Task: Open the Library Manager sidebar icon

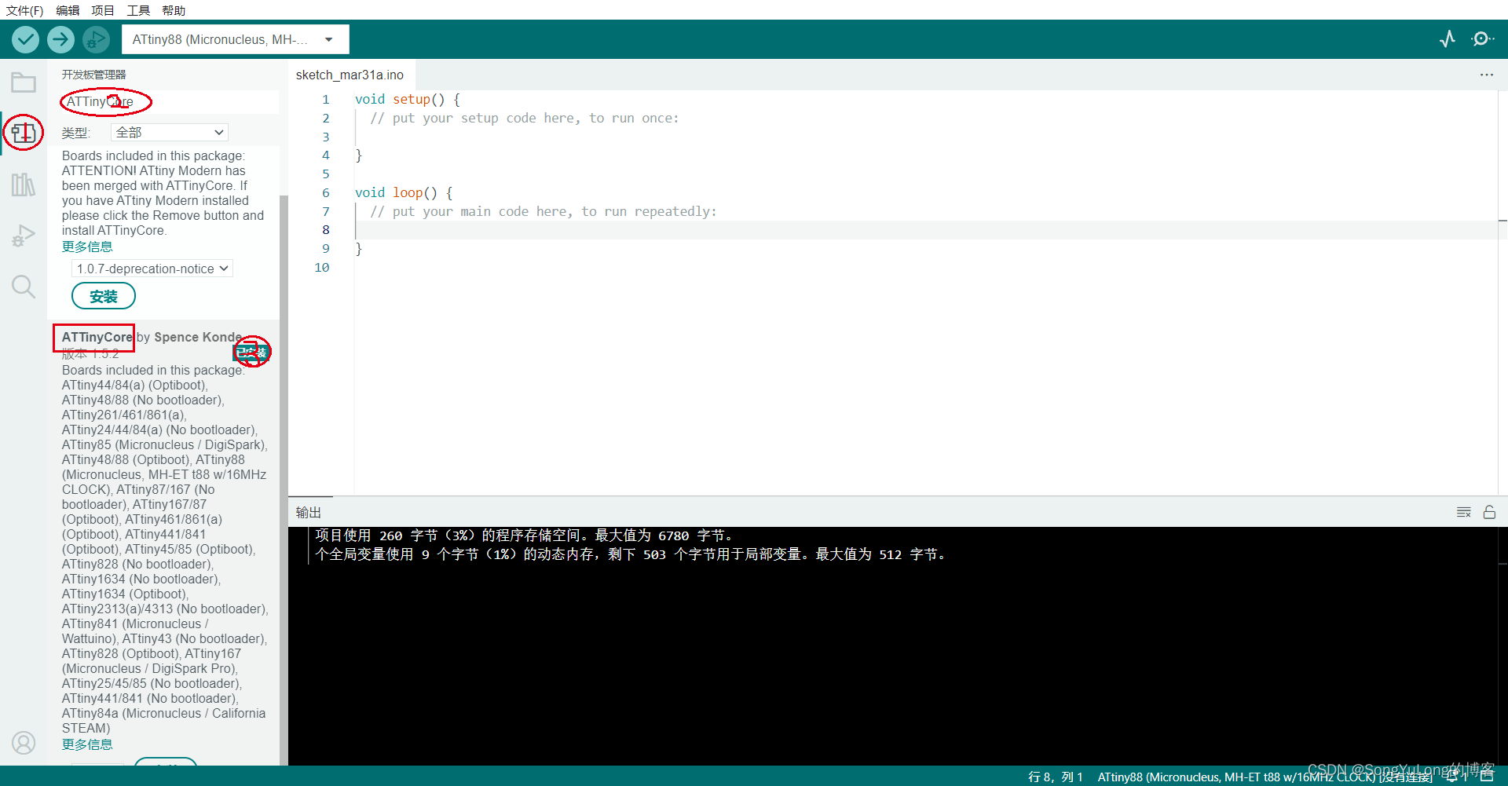Action: click(x=23, y=184)
